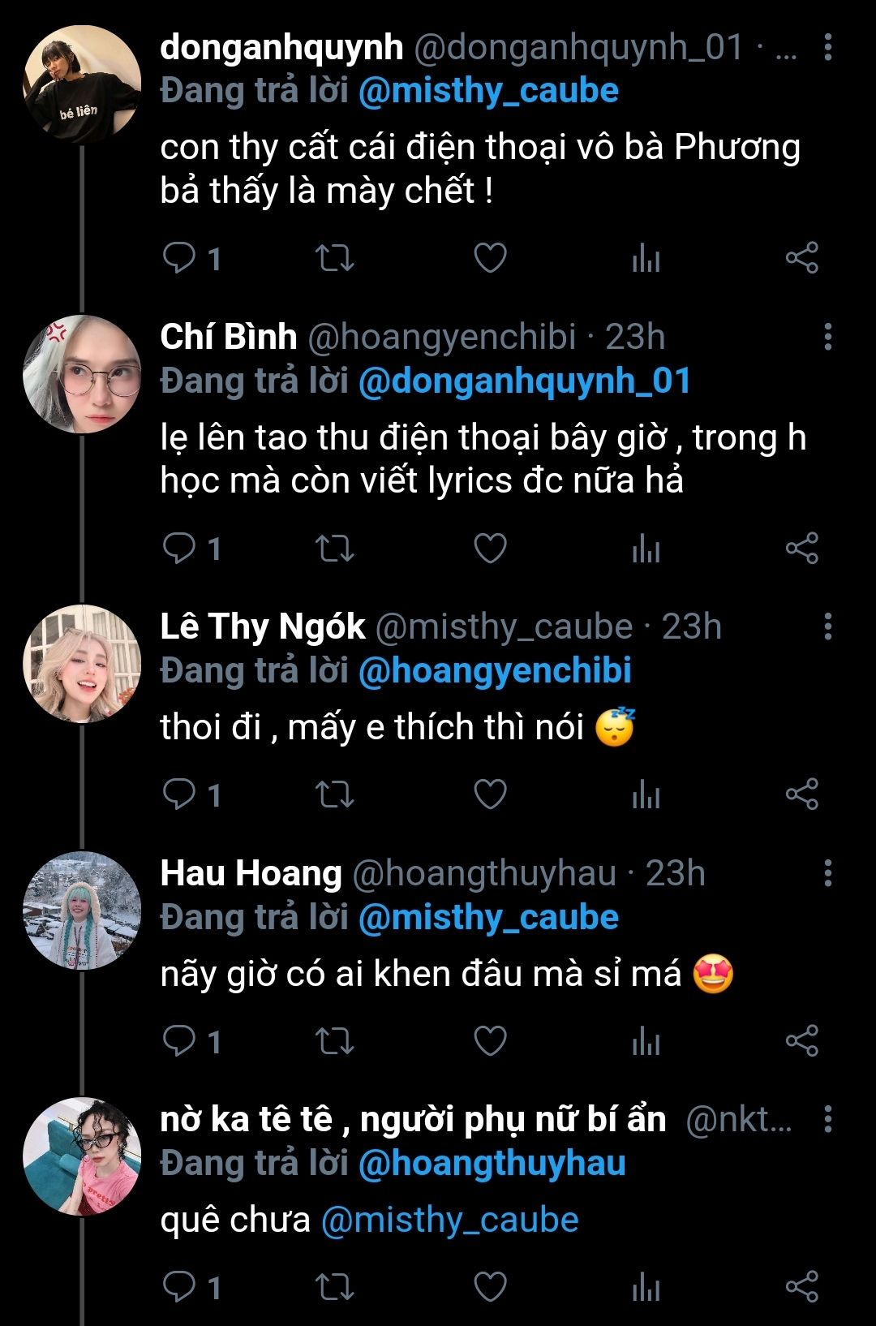Retweet donganhquynh's reply
Image resolution: width=876 pixels, height=1326 pixels.
[x=334, y=259]
